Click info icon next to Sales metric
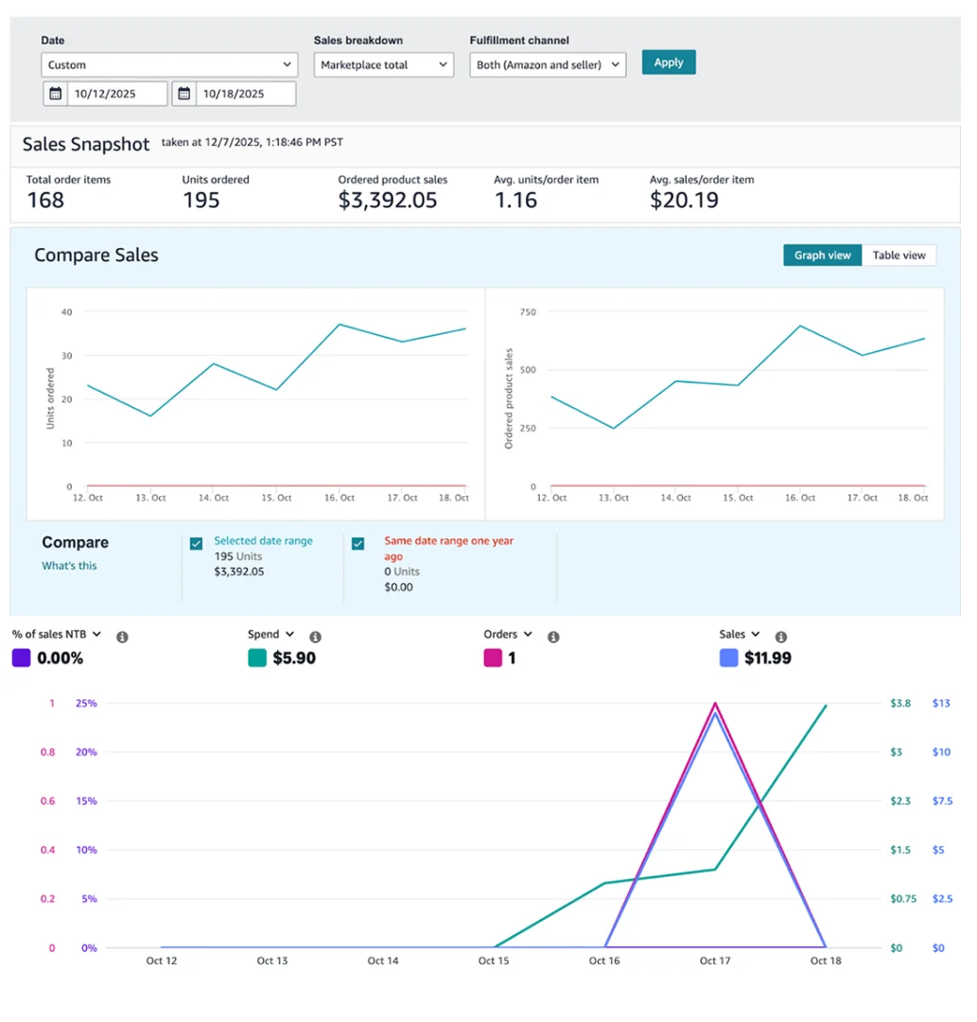977x1022 pixels. tap(781, 638)
